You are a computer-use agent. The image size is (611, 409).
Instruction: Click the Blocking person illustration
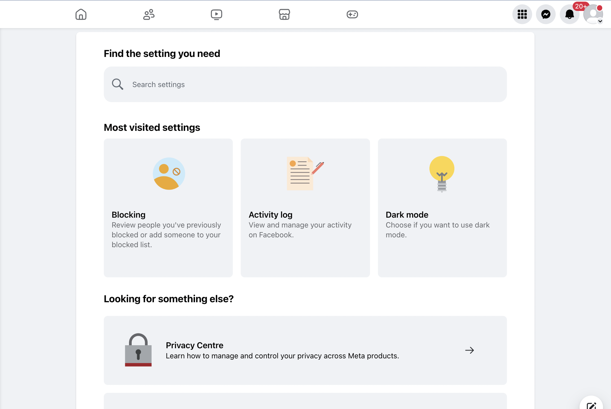169,174
